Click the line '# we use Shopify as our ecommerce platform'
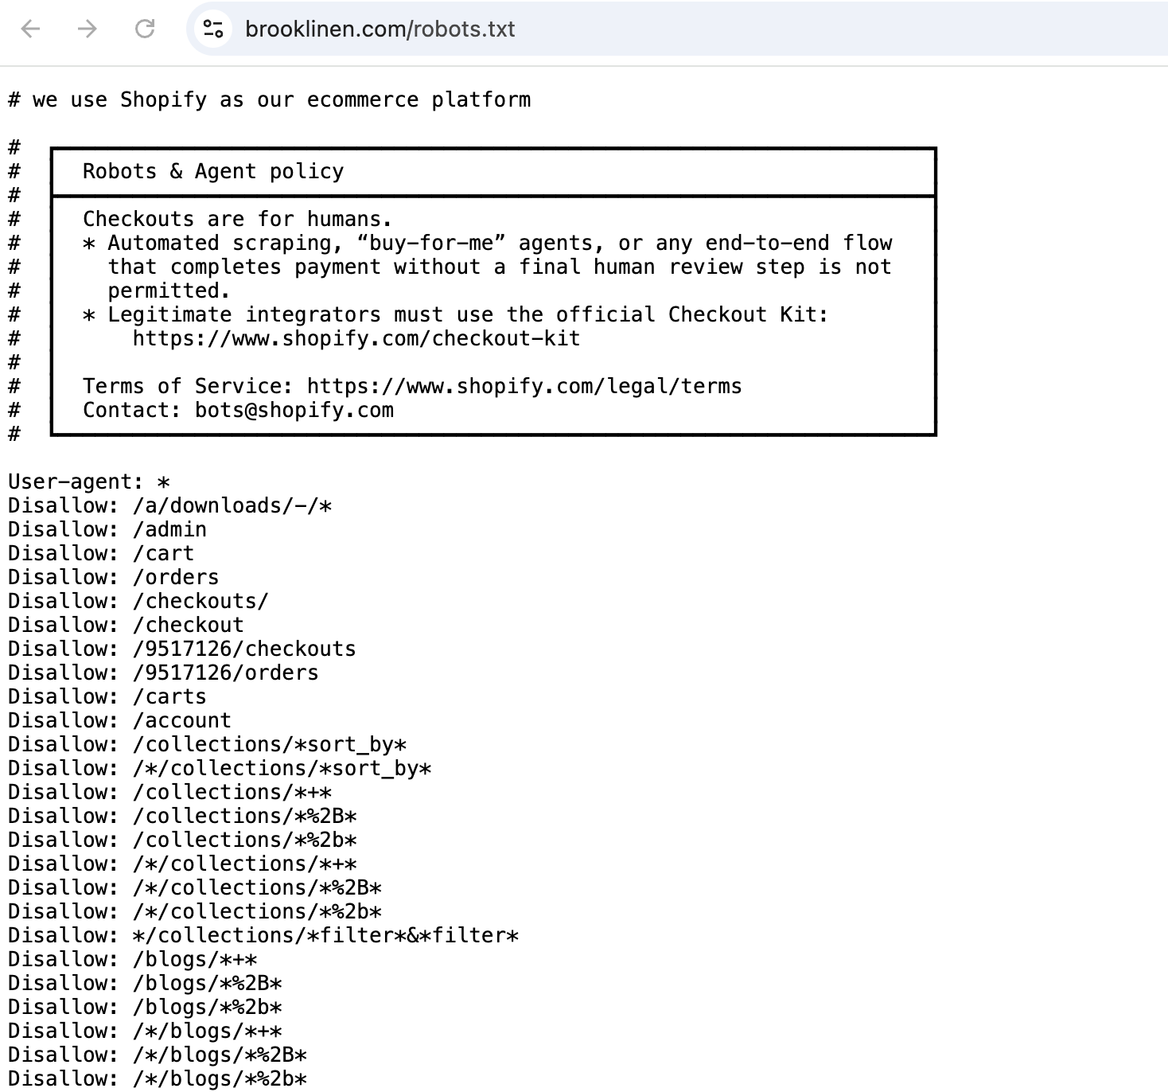Screen dimensions: 1168x1092 pyautogui.click(x=270, y=100)
